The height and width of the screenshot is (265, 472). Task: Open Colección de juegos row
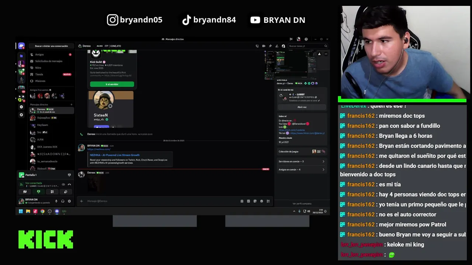tap(302, 152)
